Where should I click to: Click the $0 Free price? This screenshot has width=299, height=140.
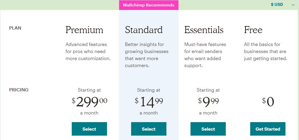click(268, 102)
